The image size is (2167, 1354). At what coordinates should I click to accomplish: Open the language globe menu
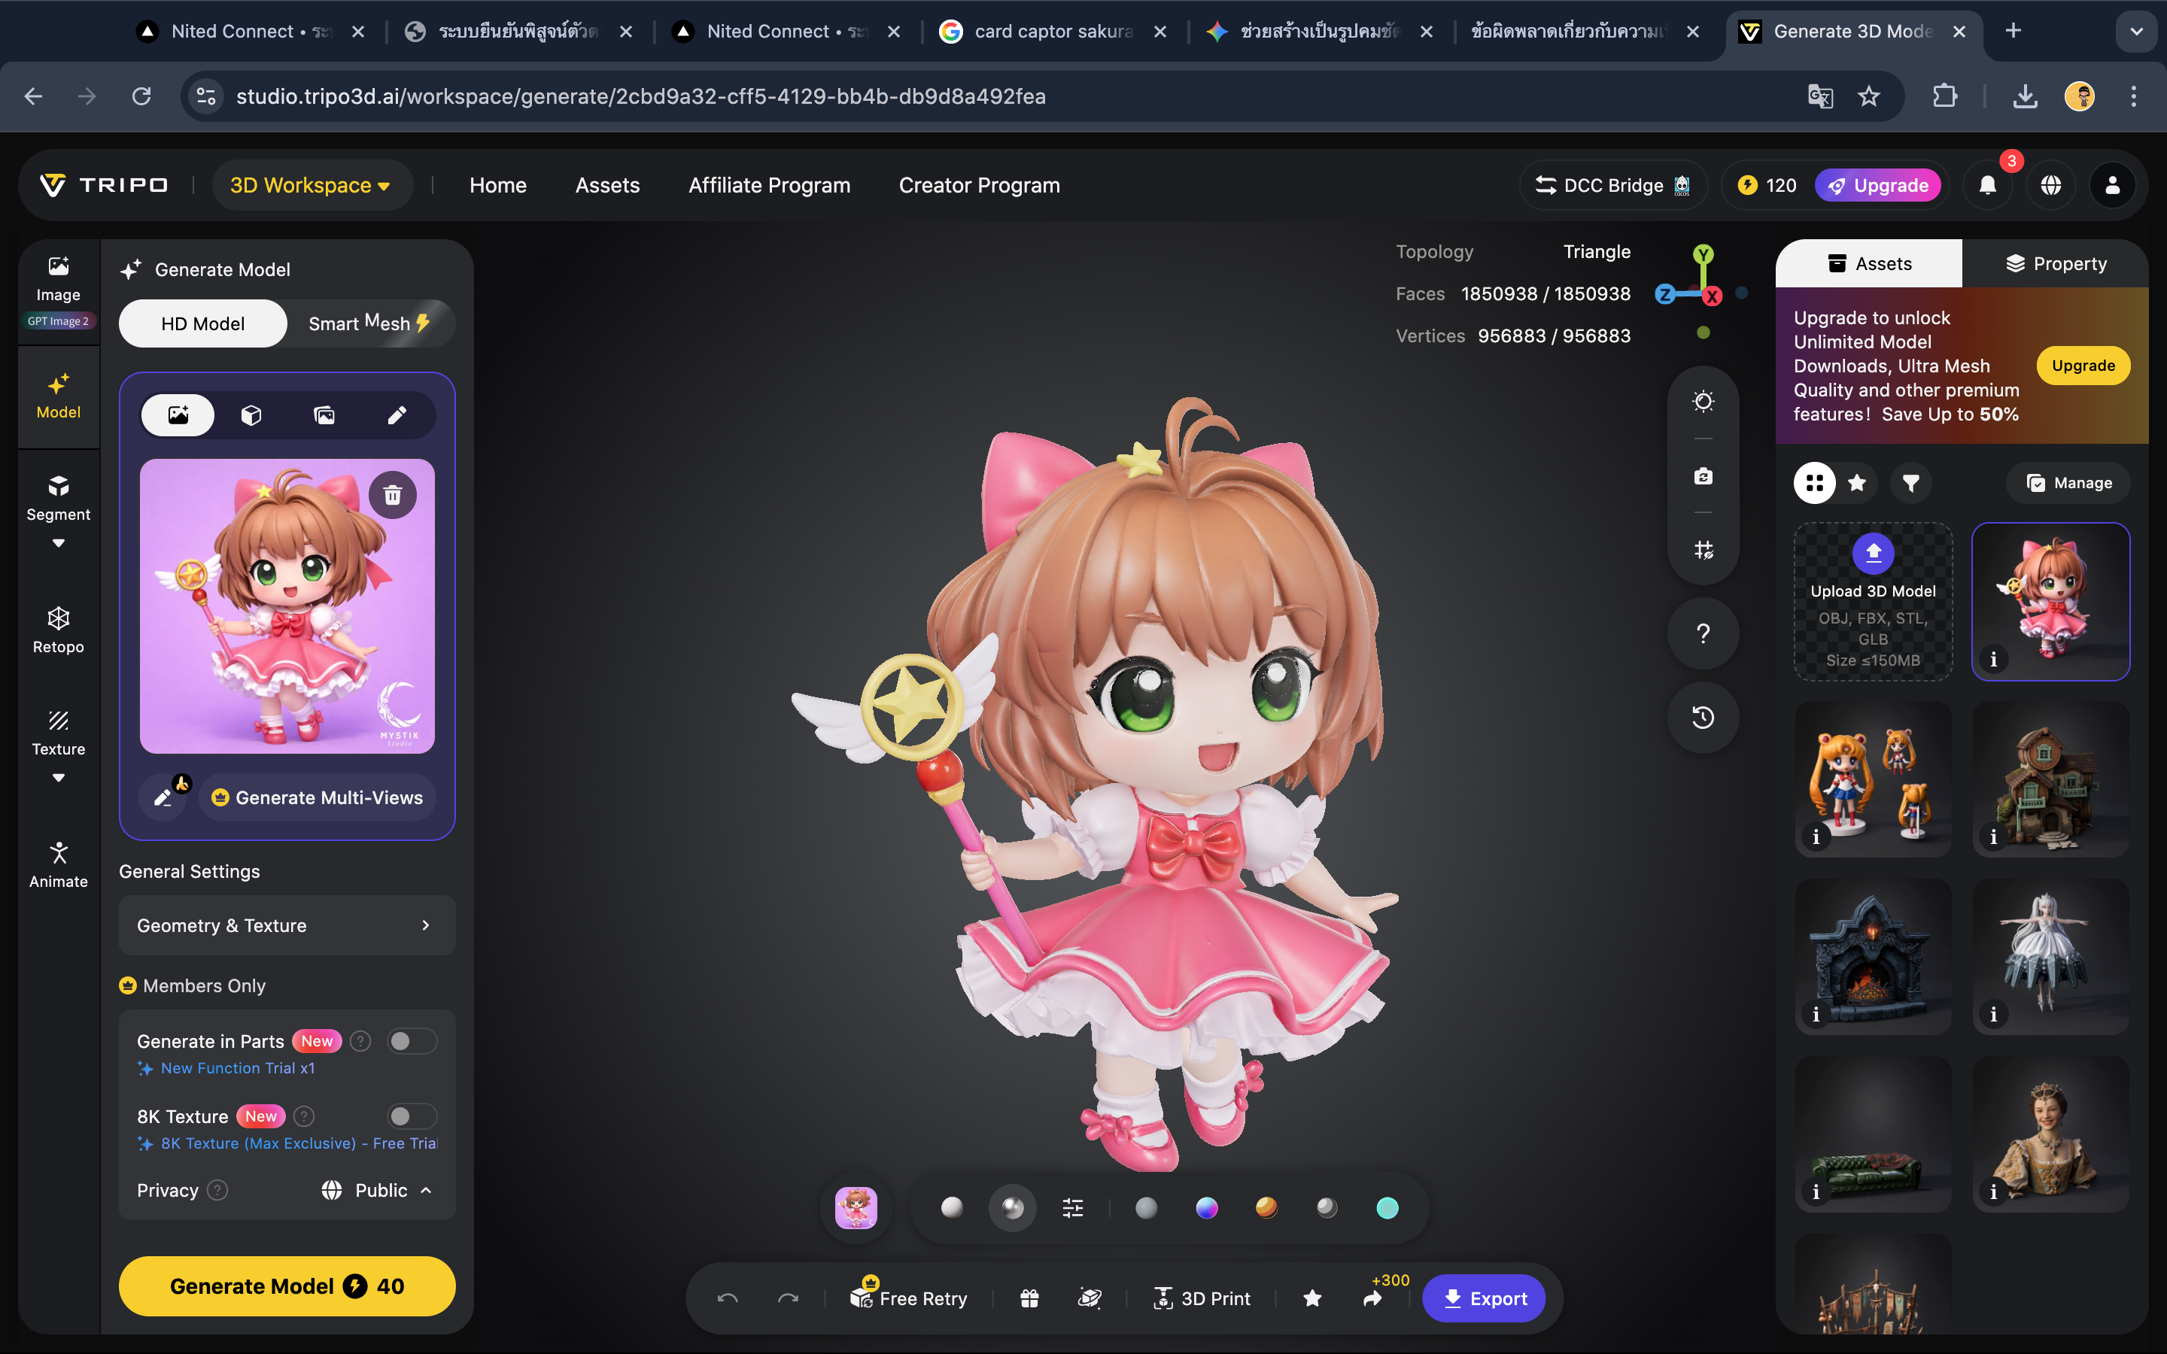(2050, 185)
